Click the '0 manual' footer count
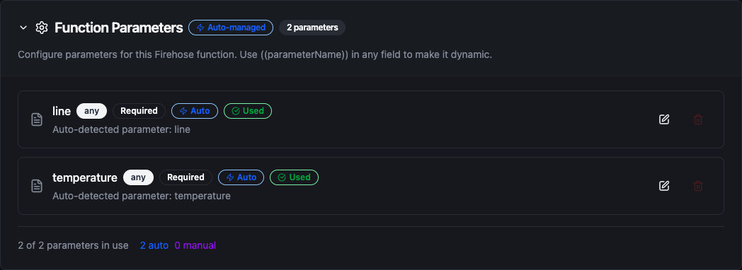The height and width of the screenshot is (270, 742). pyautogui.click(x=195, y=245)
